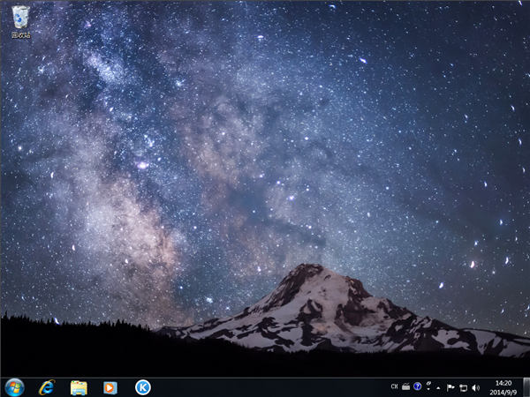
Task: Select the Recycle Bin desktop icon
Action: pyautogui.click(x=20, y=17)
